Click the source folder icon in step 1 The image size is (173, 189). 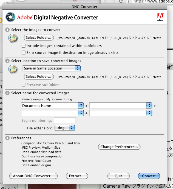point(13,38)
